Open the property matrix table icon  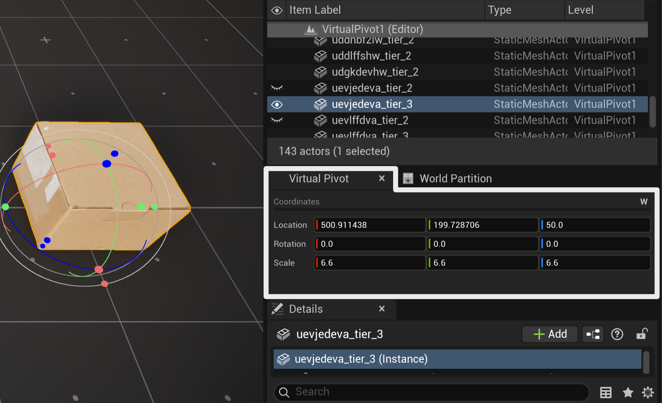606,392
